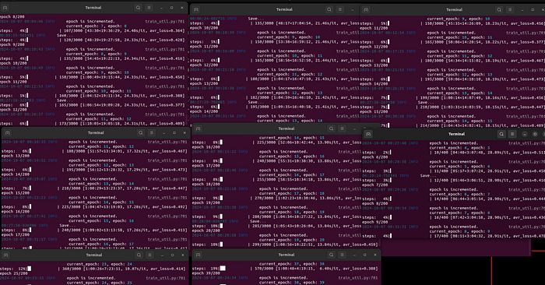Open hamburger menu in terminal showing 225/3000 steps
The width and height of the screenshot is (545, 285).
342,129
